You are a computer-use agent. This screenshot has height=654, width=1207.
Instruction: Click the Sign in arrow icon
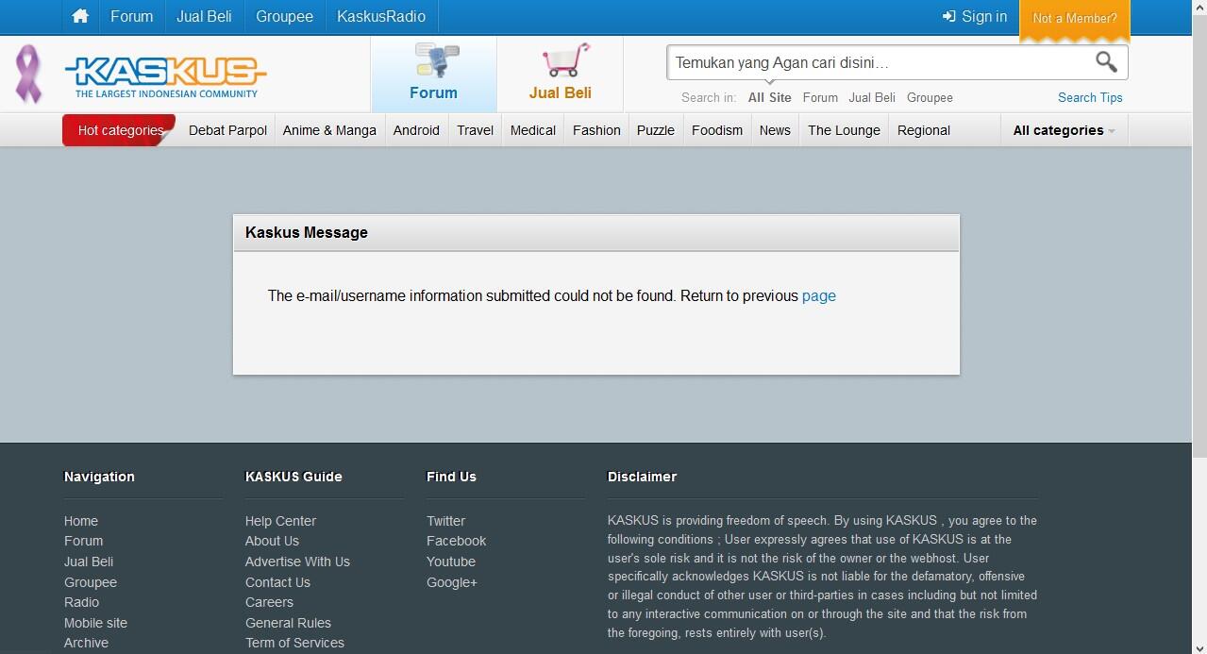pyautogui.click(x=948, y=16)
